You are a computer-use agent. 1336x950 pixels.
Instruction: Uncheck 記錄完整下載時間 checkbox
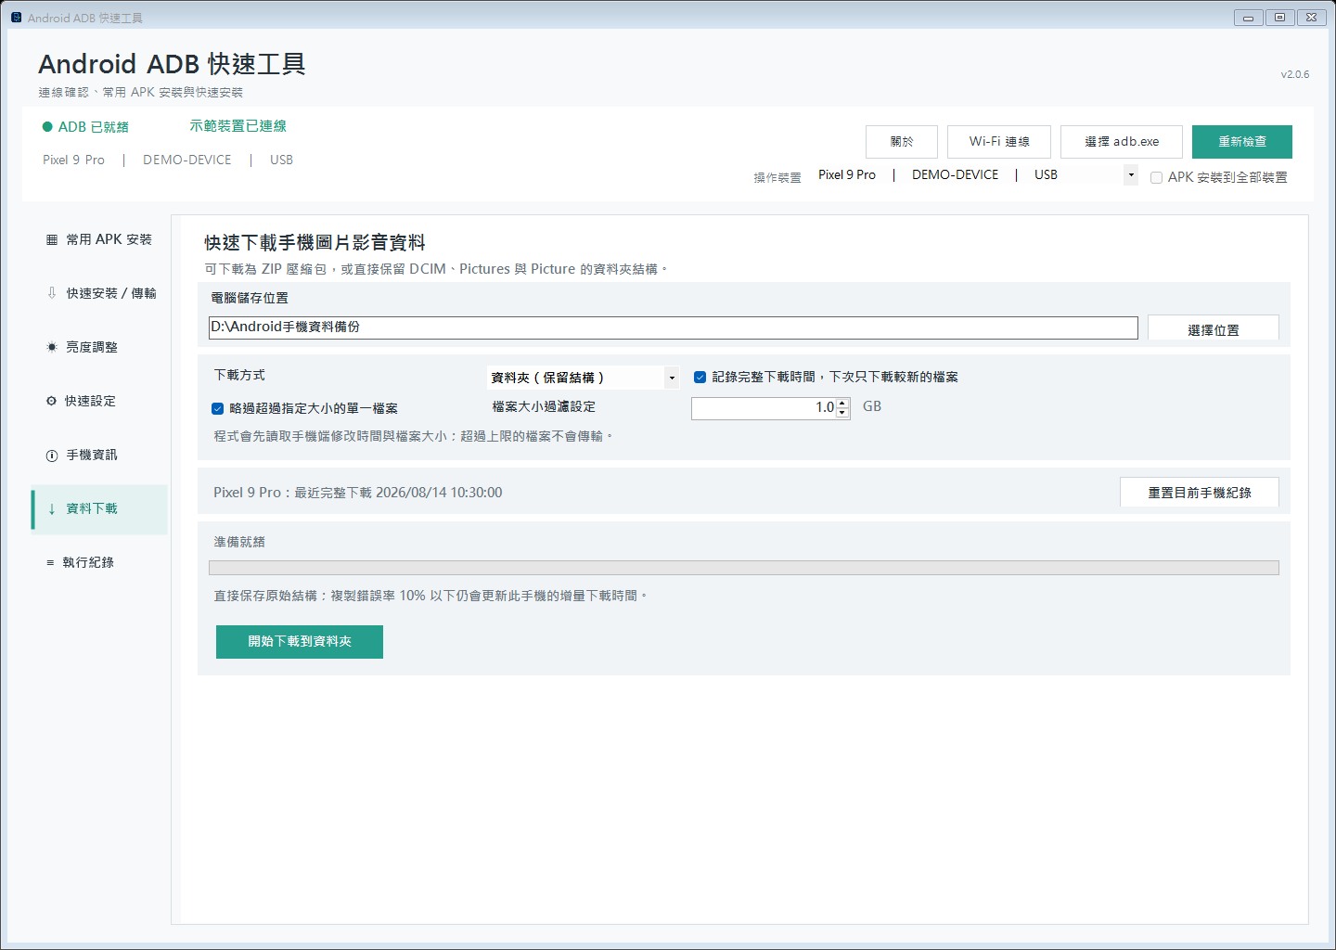point(700,377)
